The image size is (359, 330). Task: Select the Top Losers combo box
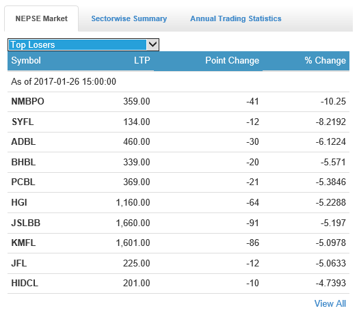(x=83, y=45)
